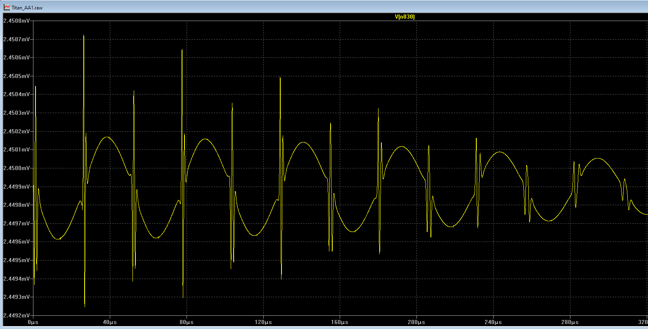Click the 80µs time axis label
The height and width of the screenshot is (329, 648).
pyautogui.click(x=187, y=322)
